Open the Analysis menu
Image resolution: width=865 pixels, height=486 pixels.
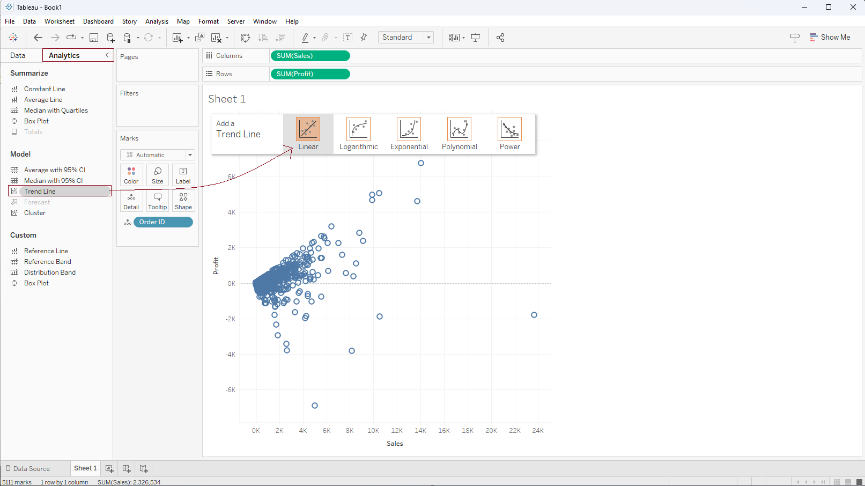(157, 21)
